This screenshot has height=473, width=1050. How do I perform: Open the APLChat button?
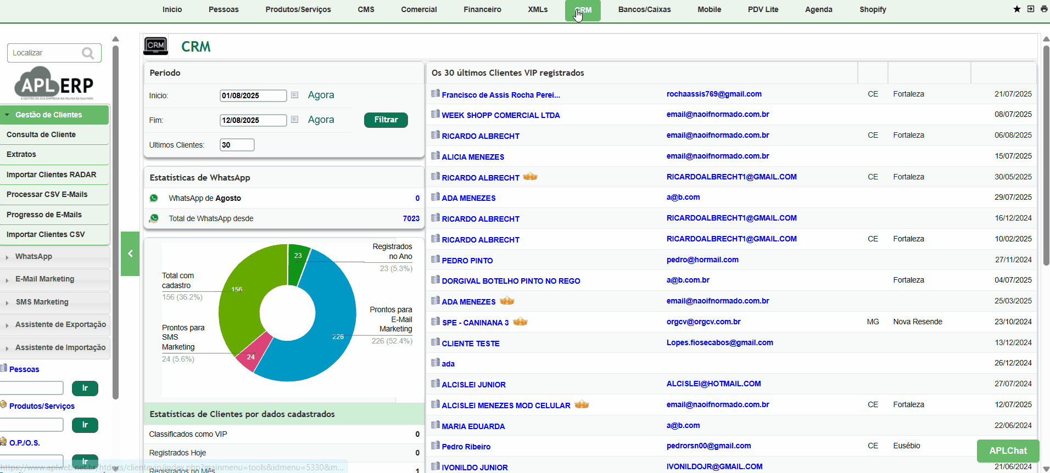coord(1008,451)
